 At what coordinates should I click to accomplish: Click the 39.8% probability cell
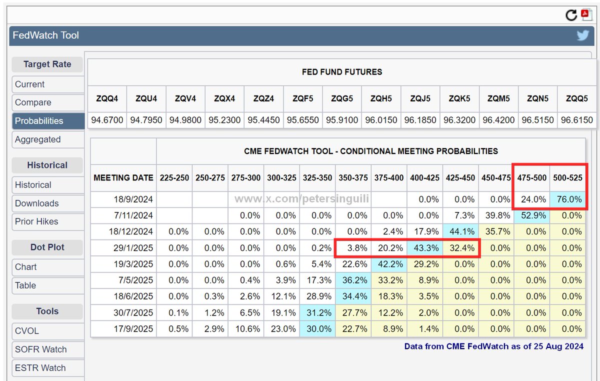pyautogui.click(x=496, y=215)
